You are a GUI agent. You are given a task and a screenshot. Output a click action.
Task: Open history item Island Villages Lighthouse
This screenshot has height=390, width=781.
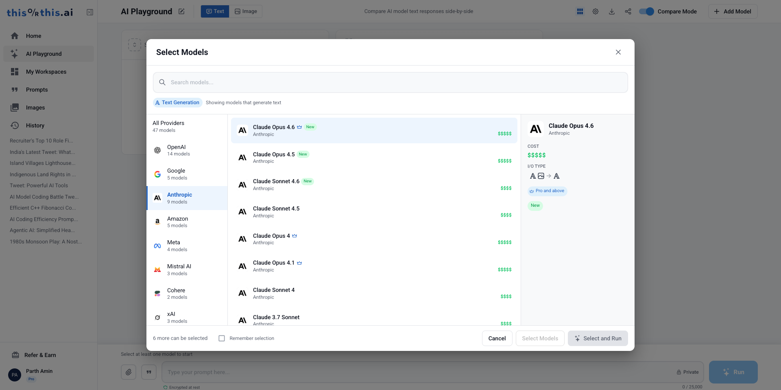[43, 163]
